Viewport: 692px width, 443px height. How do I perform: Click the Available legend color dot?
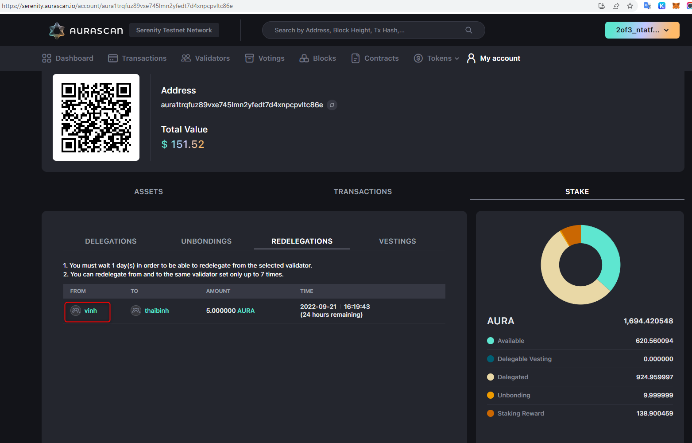coord(491,341)
